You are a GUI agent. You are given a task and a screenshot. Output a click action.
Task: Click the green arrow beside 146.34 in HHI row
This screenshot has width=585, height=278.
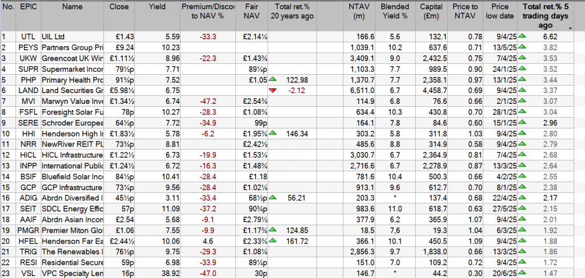coord(273,133)
